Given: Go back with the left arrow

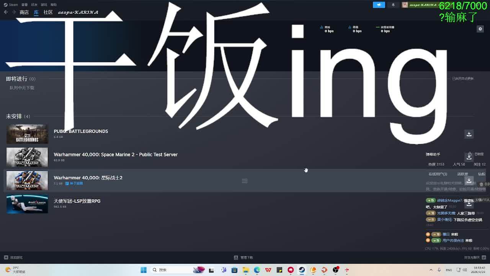Looking at the screenshot, I should pyautogui.click(x=6, y=12).
